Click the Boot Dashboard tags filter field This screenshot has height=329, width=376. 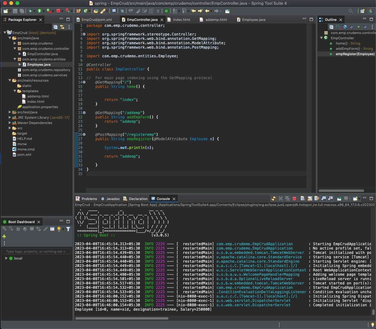tap(36, 251)
